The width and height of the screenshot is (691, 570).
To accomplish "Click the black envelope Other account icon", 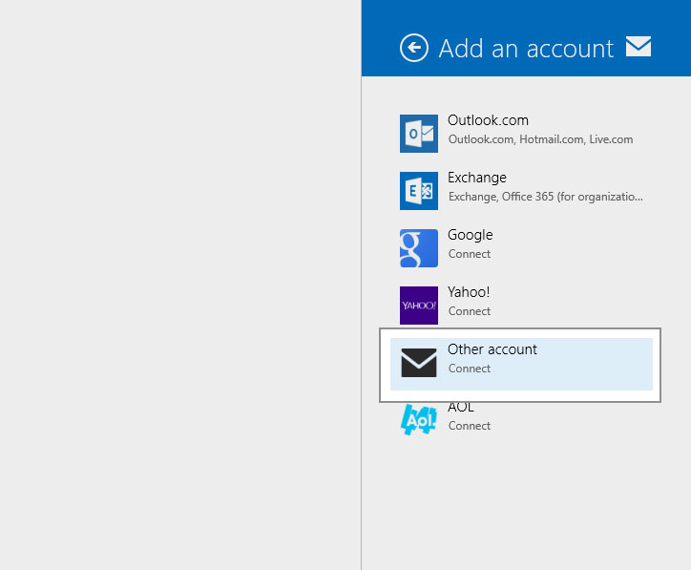I will point(418,363).
